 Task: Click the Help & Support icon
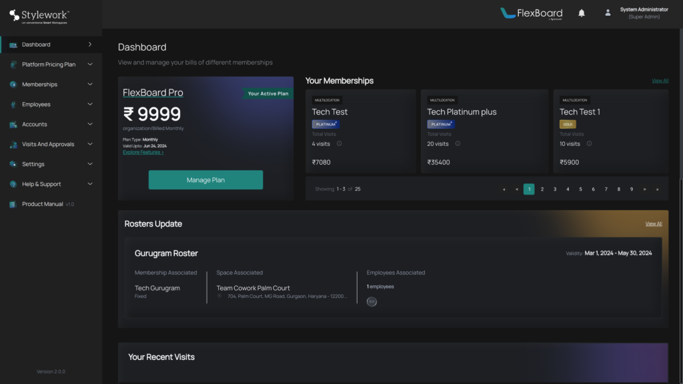(13, 184)
